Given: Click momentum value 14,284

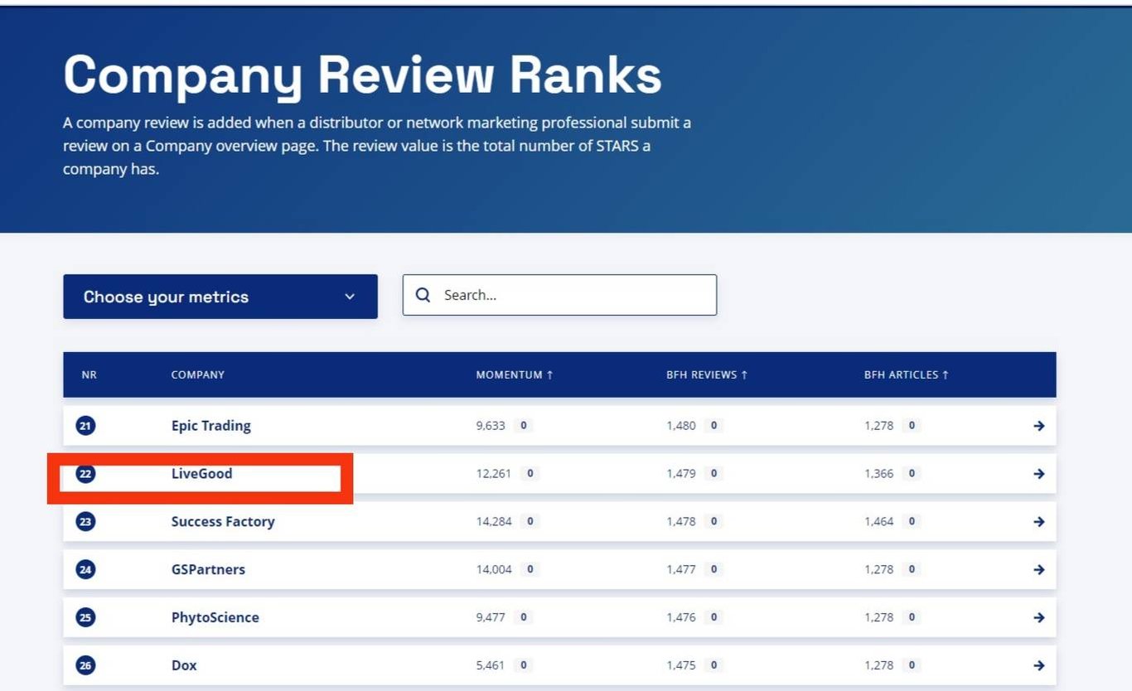Looking at the screenshot, I should pyautogui.click(x=494, y=522).
